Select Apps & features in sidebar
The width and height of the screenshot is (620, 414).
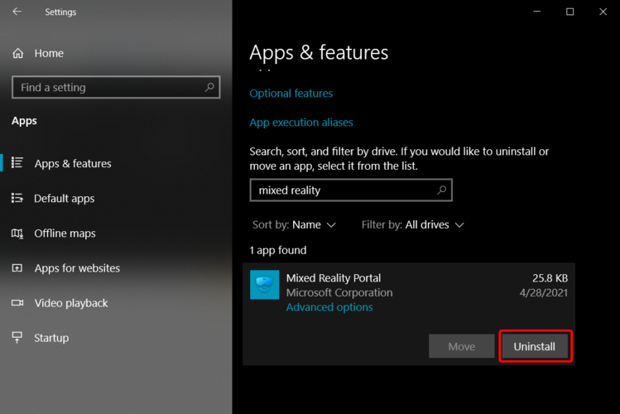pos(116,163)
